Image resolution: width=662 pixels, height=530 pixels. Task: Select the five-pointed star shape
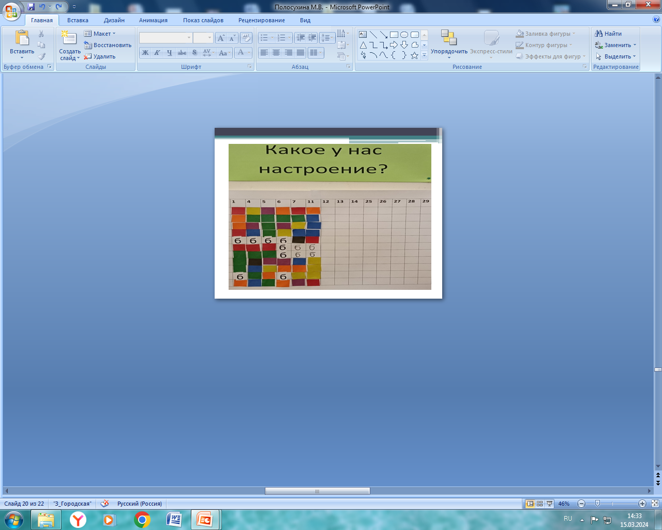coord(414,55)
